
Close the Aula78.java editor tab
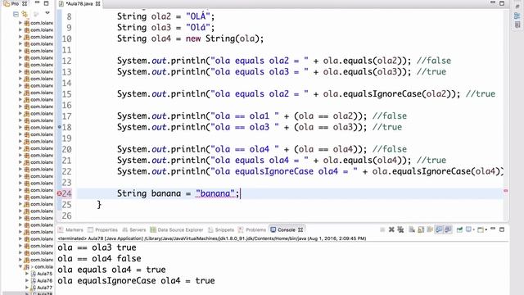click(98, 3)
